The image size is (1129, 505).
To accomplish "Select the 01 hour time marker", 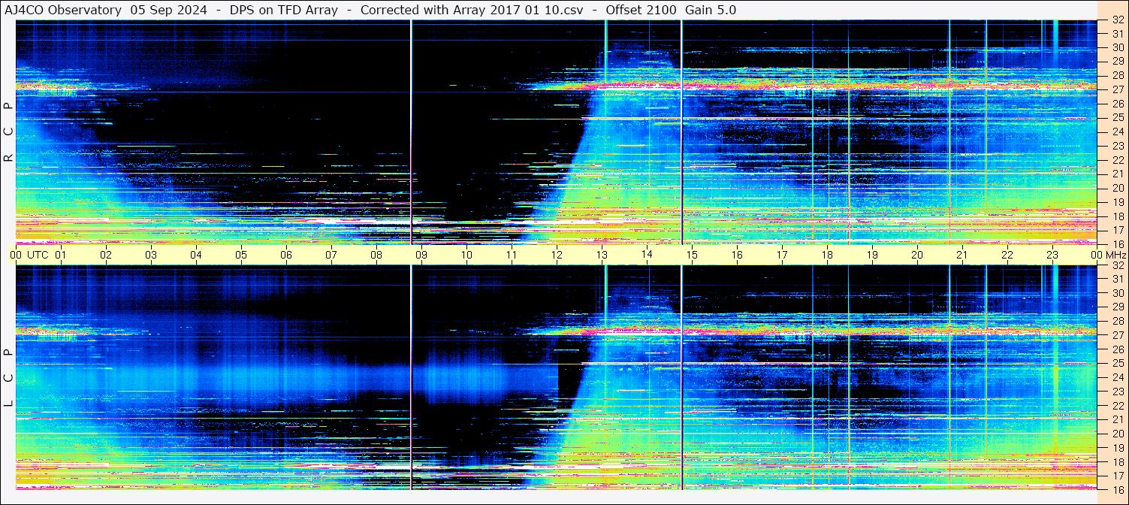I will [61, 255].
